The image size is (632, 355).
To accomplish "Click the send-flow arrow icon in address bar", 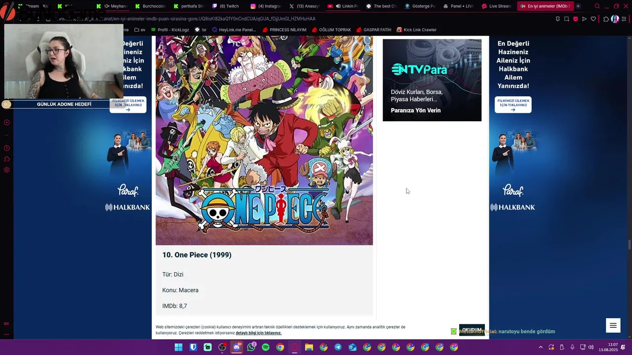I will pyautogui.click(x=584, y=19).
